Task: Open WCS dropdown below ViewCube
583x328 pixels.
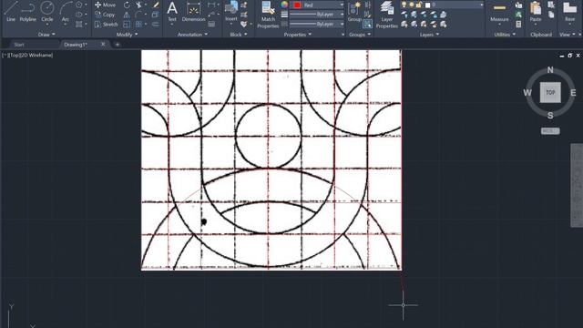Action: pos(550,131)
